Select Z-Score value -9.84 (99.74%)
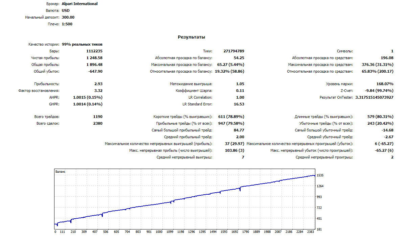The height and width of the screenshot is (243, 405). point(379,91)
